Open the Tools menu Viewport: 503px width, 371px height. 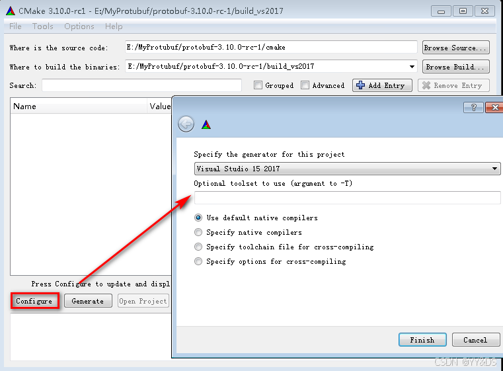click(43, 26)
